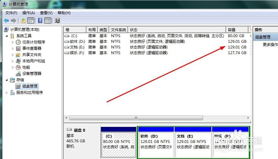The image size is (278, 159).
Task: Select the 软件 (D:) partition block
Action: tap(156, 142)
